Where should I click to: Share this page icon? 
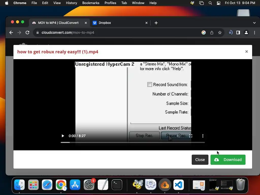click(212, 32)
